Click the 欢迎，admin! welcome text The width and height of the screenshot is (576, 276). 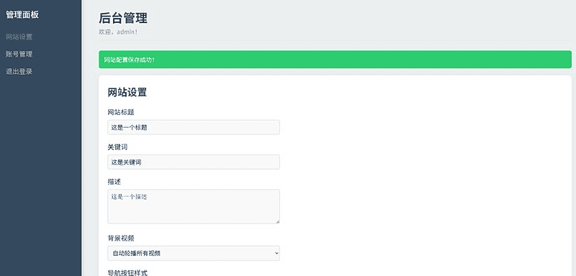coord(118,32)
